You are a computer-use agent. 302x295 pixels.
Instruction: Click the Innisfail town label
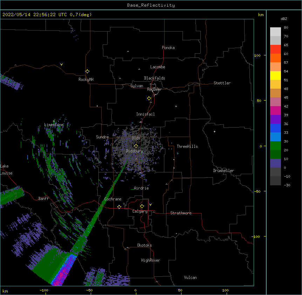145,114
